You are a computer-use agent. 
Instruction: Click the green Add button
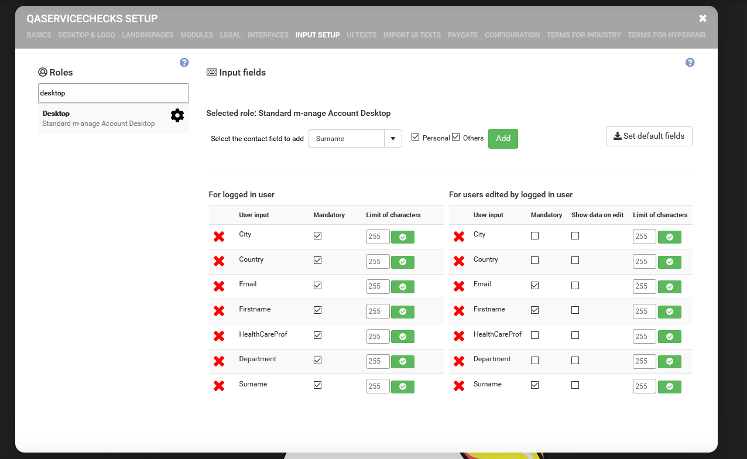(503, 139)
